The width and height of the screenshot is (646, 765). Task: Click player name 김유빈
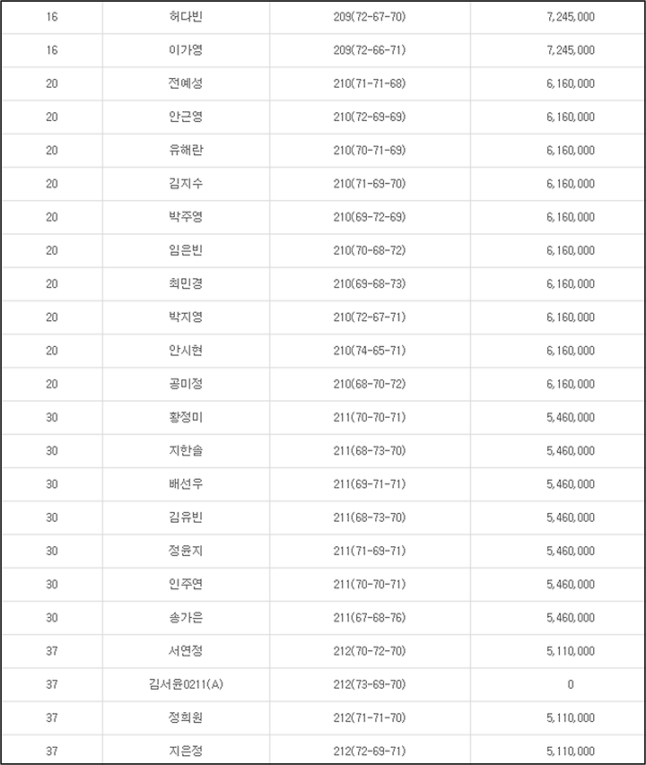pos(186,517)
